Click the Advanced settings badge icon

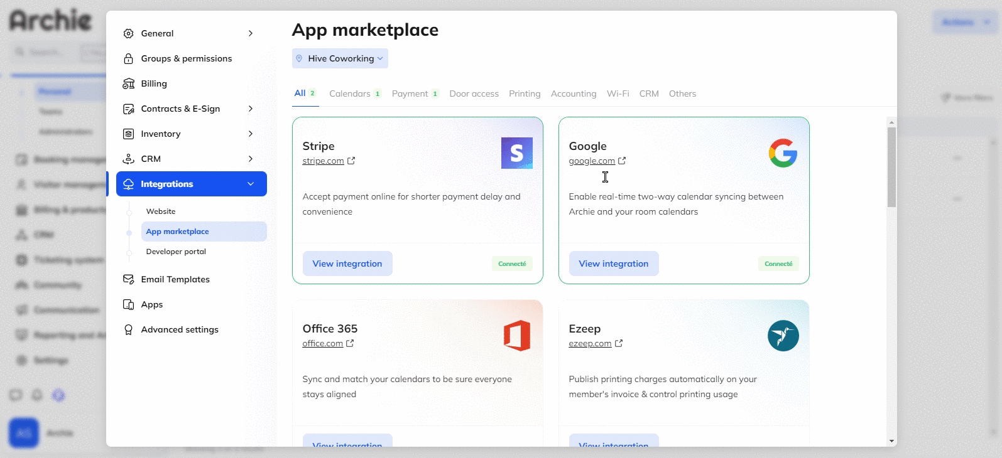[x=128, y=329]
